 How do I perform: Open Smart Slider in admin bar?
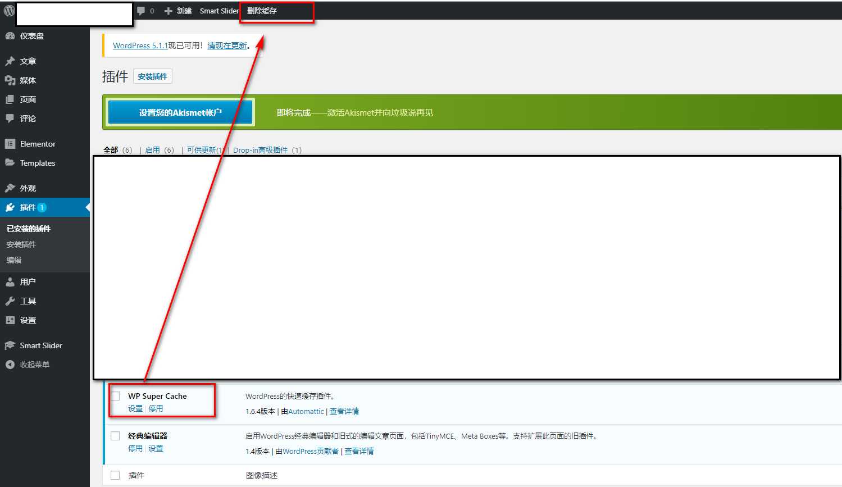(219, 11)
